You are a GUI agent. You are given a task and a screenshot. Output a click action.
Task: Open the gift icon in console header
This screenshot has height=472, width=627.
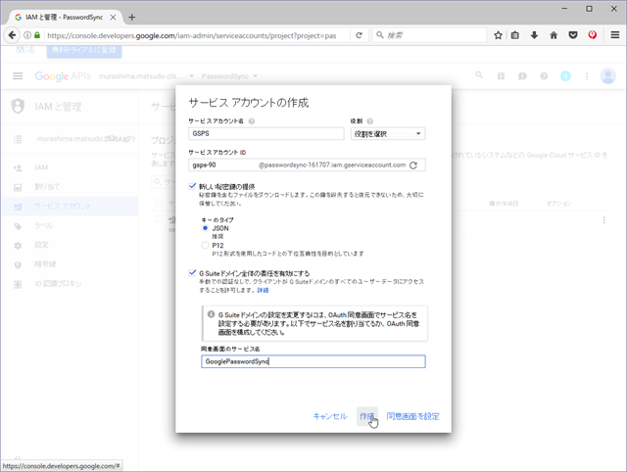click(x=501, y=76)
